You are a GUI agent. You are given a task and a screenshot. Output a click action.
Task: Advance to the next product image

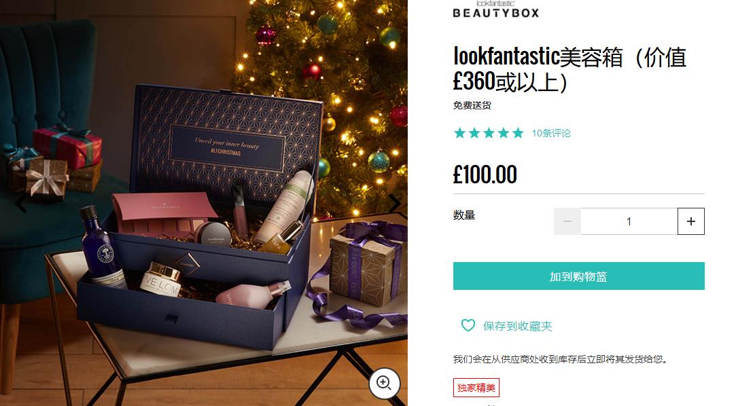click(395, 204)
